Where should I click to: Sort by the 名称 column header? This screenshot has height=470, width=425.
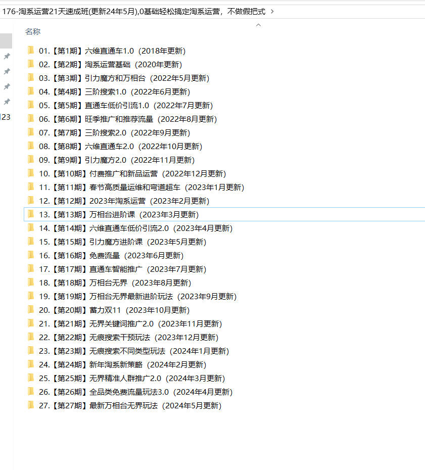33,31
